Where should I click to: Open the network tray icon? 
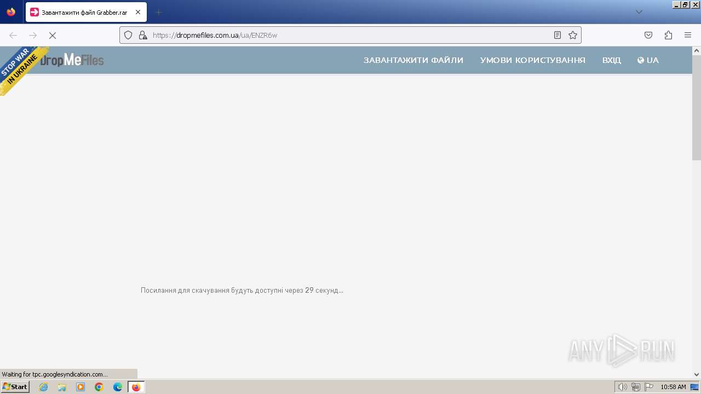(x=636, y=387)
